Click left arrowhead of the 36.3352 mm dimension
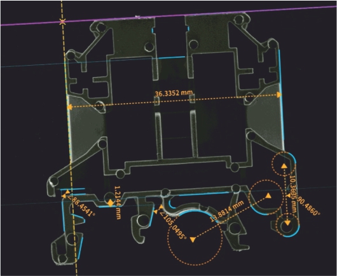Screen dimensions: 337x276 click(69, 107)
